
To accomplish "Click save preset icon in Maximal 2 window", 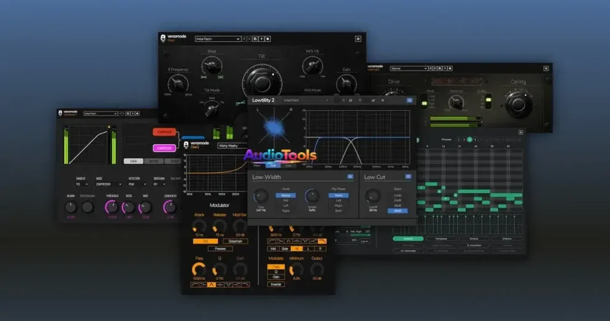I will coord(440,68).
